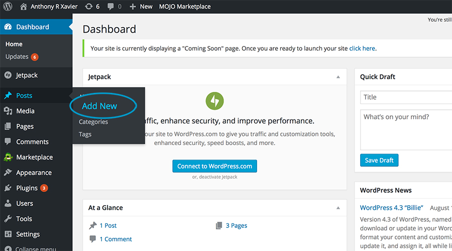Click the pages icon beside 3 Pages
Image resolution: width=452 pixels, height=251 pixels.
coord(219,225)
